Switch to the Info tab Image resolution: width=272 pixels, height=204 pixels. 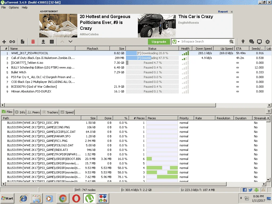20,112
